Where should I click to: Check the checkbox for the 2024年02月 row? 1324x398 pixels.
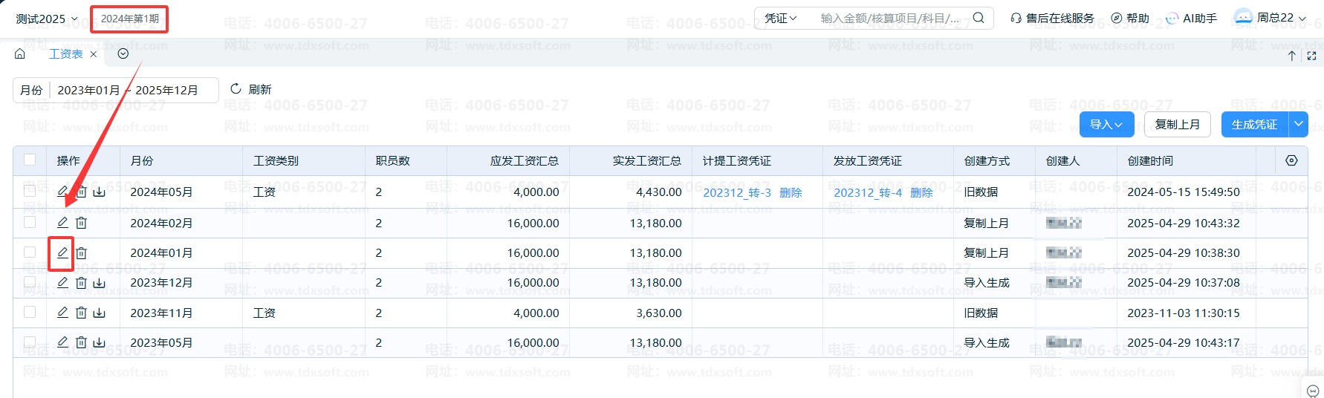coord(30,222)
